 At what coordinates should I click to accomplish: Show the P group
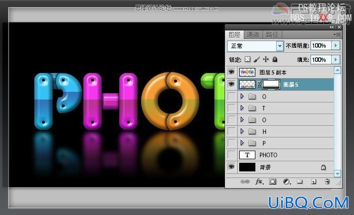tap(232, 143)
